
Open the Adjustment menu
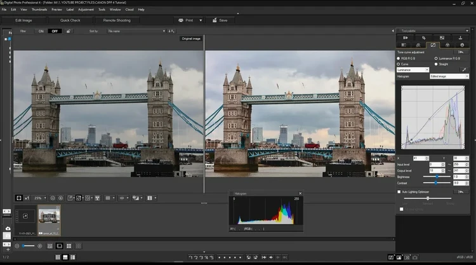coord(86,10)
